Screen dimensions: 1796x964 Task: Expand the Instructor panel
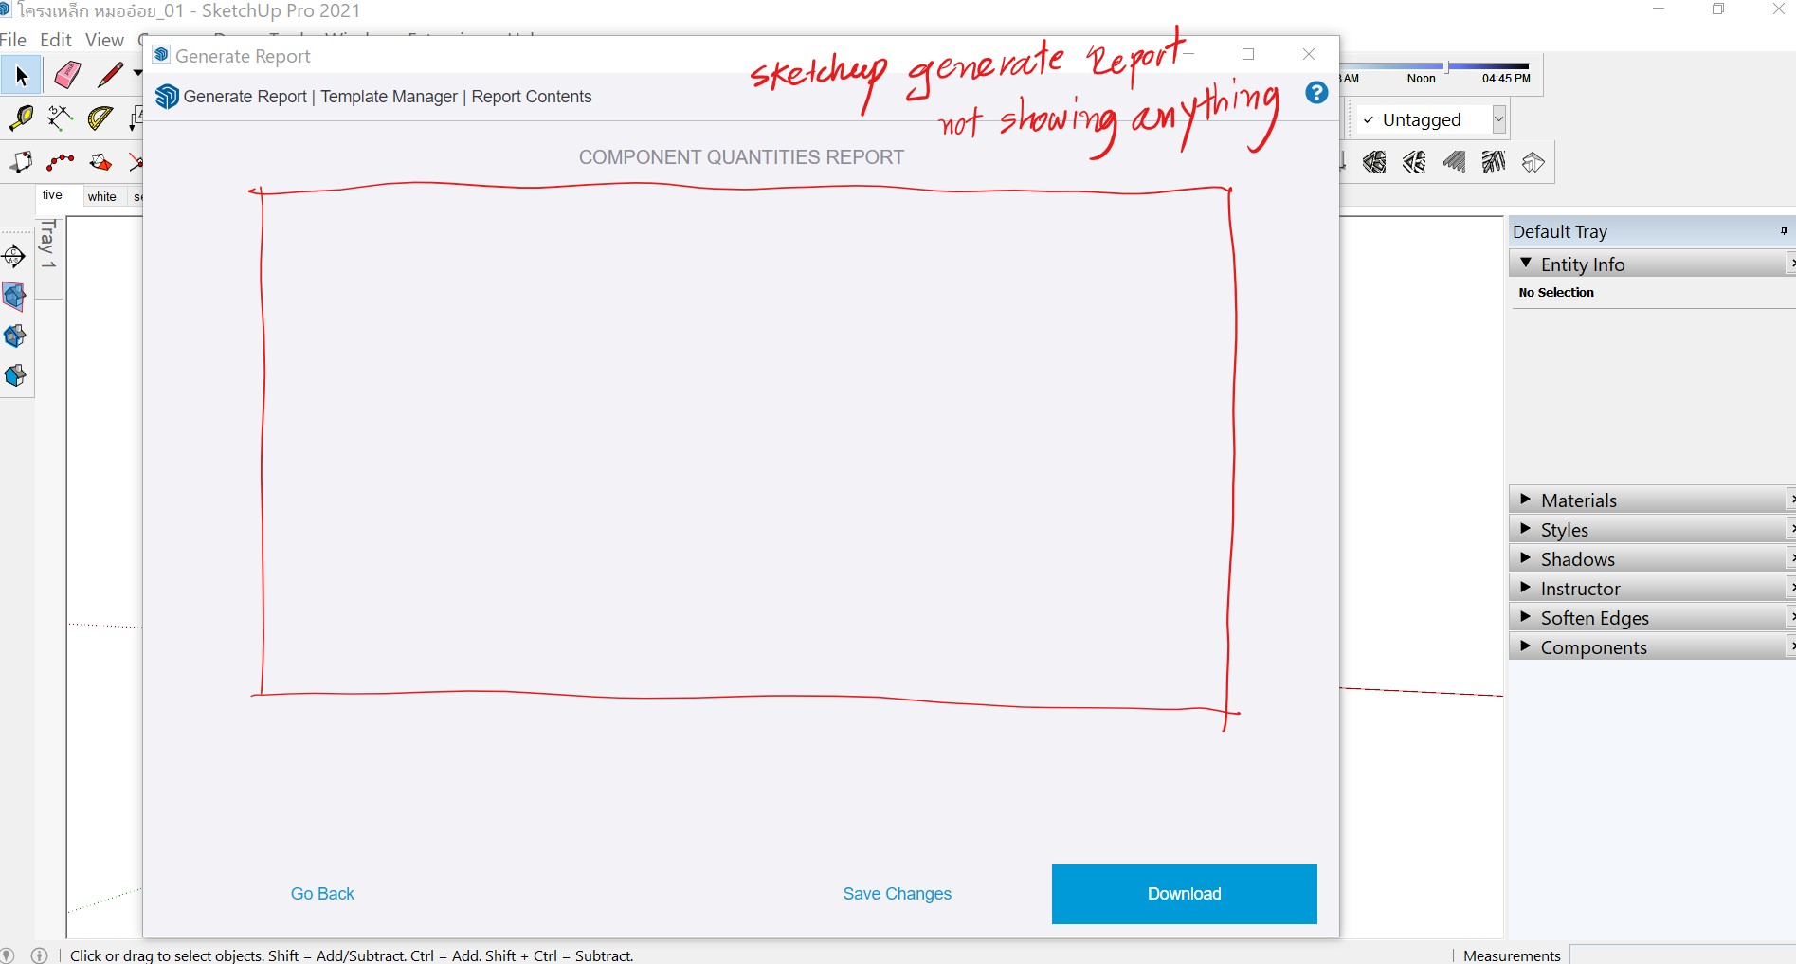pos(1525,587)
